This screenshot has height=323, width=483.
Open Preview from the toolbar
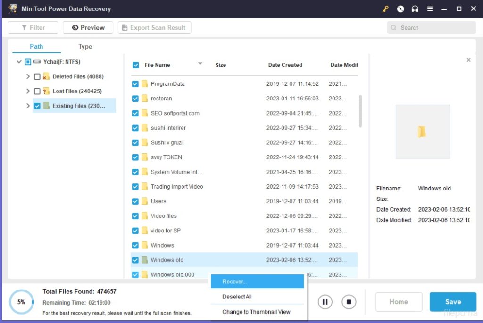coord(88,27)
